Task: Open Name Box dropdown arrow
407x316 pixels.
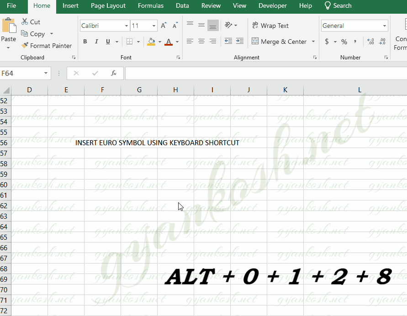Action: 46,73
